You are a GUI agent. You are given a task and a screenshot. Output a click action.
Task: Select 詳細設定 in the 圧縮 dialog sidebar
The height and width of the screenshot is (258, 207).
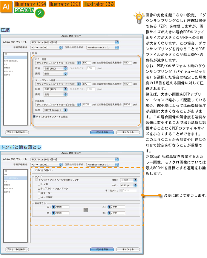click(x=15, y=68)
